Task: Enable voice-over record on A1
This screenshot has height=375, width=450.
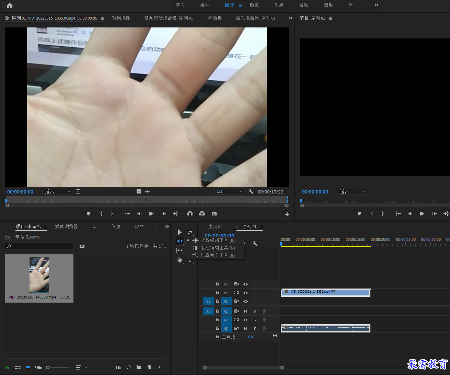Action: [264, 312]
